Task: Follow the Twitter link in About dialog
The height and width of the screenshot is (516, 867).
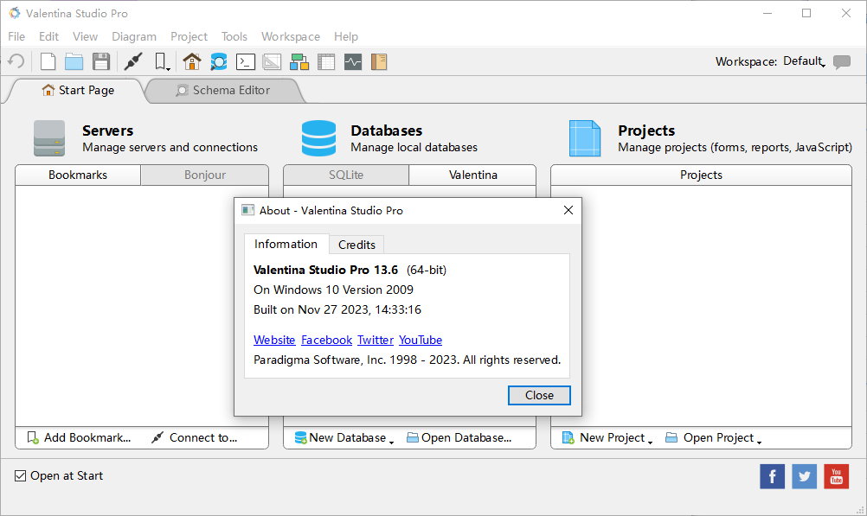Action: 376,340
